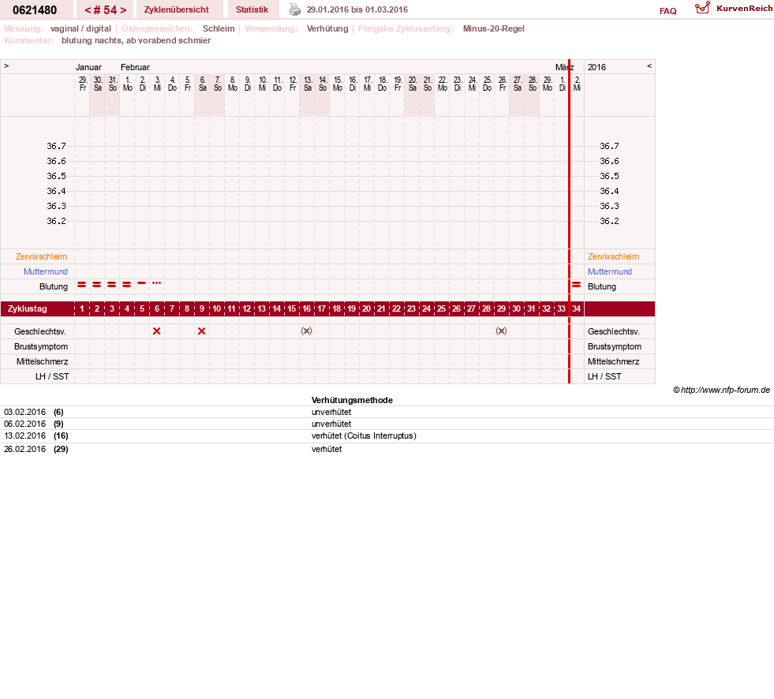Click user ID 0621480
This screenshot has width=774, height=699.
[x=35, y=10]
